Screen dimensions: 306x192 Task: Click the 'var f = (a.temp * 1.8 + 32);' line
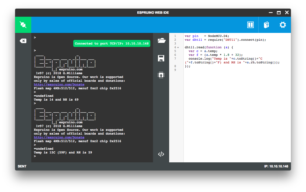pyautogui.click(x=216, y=55)
